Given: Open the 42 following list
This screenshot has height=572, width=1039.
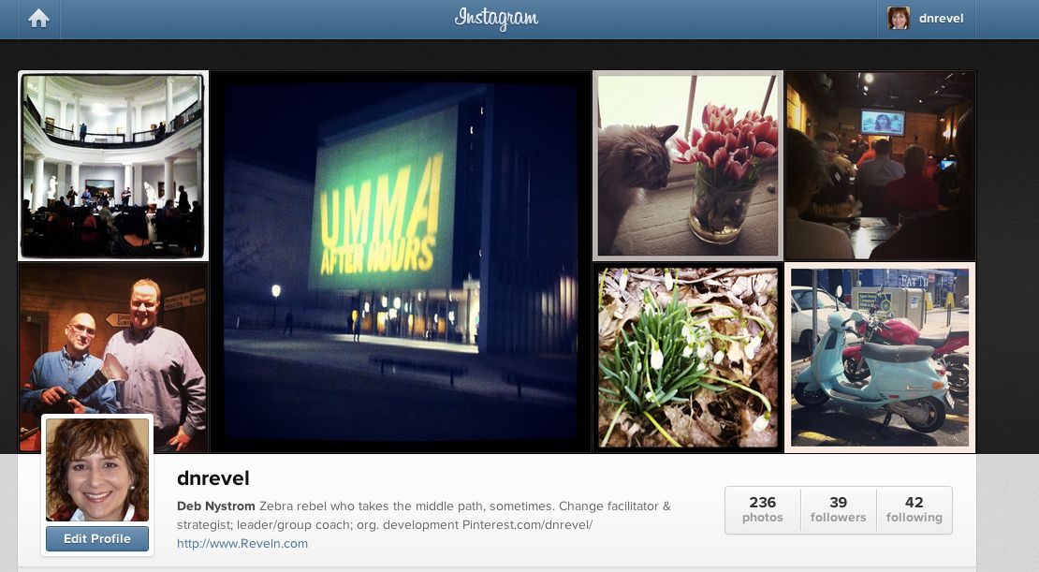Looking at the screenshot, I should click(915, 509).
